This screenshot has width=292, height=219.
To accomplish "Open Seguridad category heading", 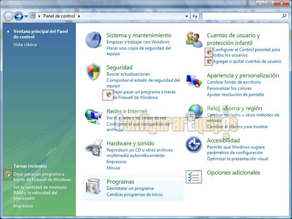I will point(120,67).
